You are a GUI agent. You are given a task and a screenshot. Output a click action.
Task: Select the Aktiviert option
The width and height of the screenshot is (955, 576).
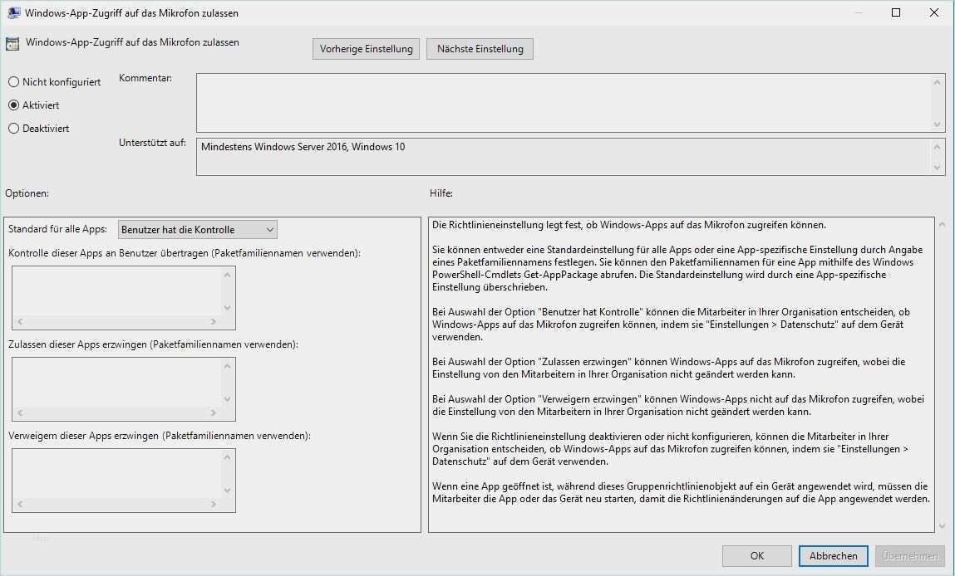click(13, 105)
